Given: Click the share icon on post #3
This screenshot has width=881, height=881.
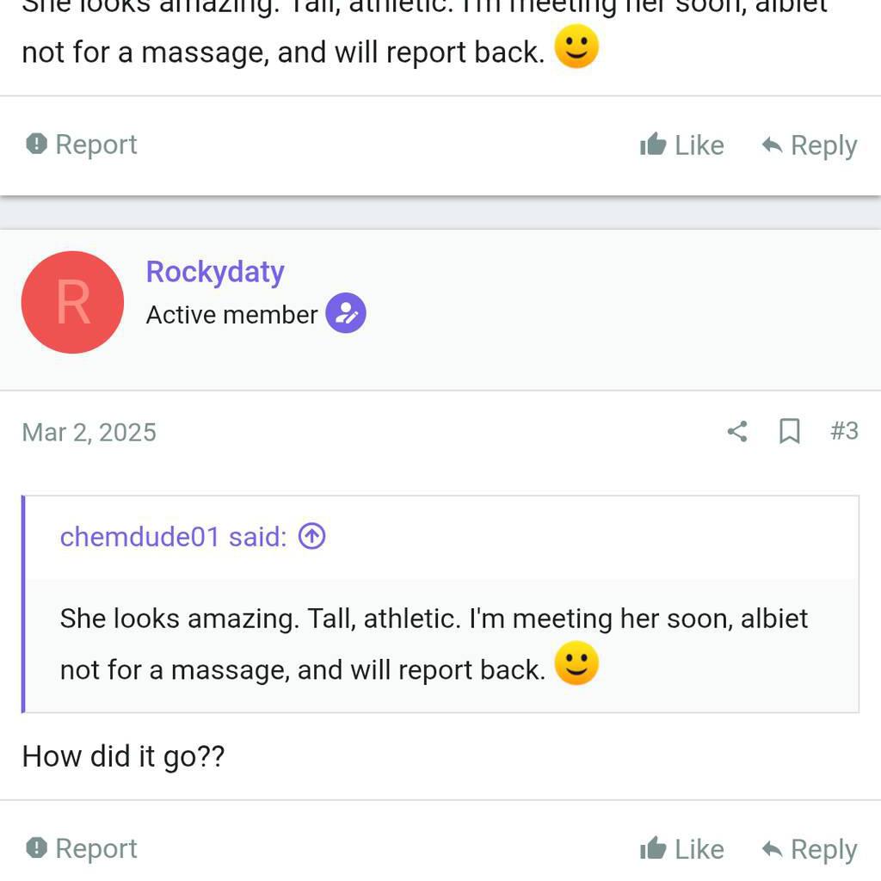Looking at the screenshot, I should pyautogui.click(x=736, y=431).
